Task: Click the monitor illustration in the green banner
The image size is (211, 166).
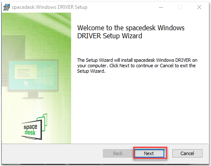Action: (x=33, y=79)
